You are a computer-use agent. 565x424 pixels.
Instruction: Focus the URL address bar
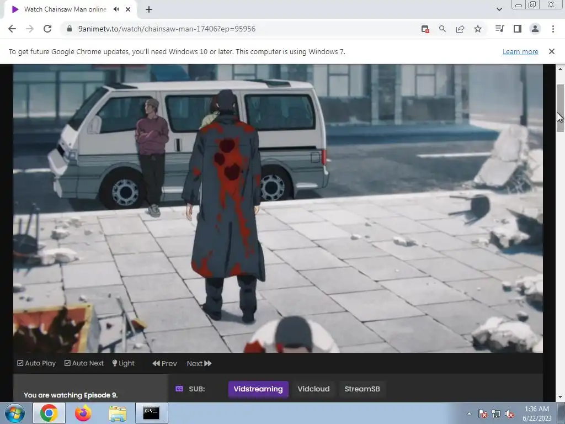238,29
